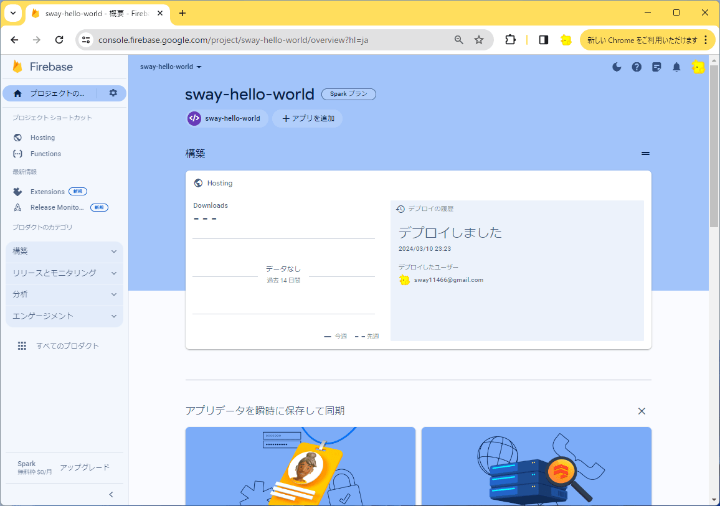Select the sway-hello-world 概要 tab

[x=98, y=13]
